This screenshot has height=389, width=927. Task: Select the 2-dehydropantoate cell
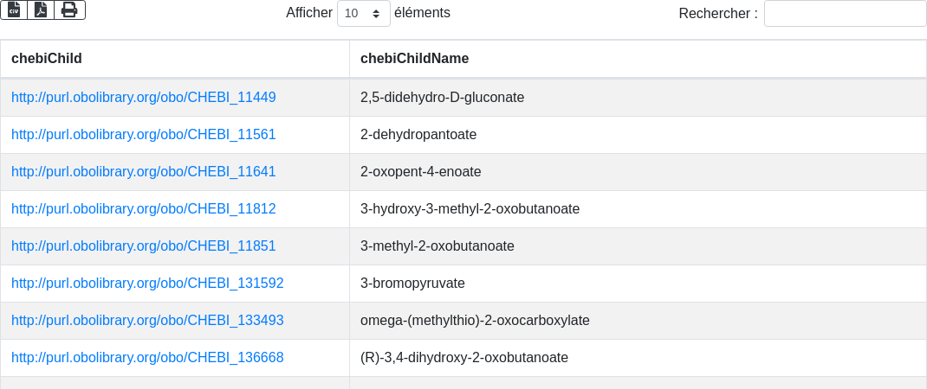(x=418, y=135)
